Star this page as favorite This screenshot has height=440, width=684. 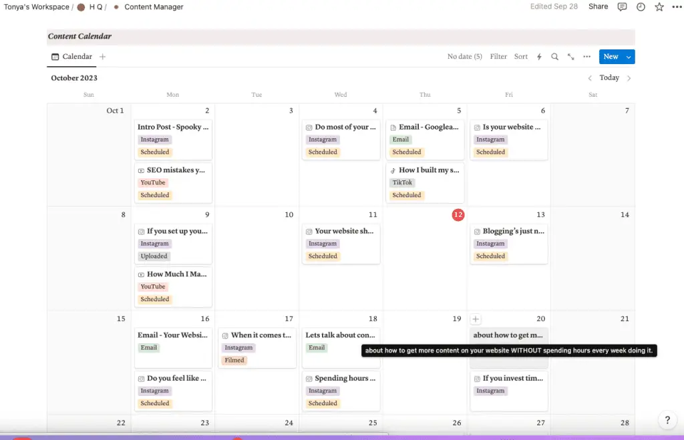659,7
